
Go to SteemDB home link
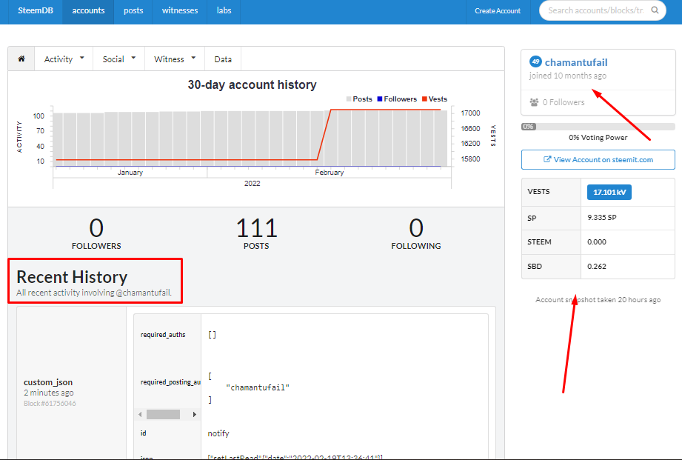click(x=36, y=10)
